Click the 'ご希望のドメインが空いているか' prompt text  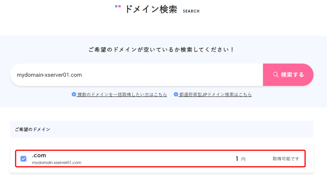coord(161,50)
